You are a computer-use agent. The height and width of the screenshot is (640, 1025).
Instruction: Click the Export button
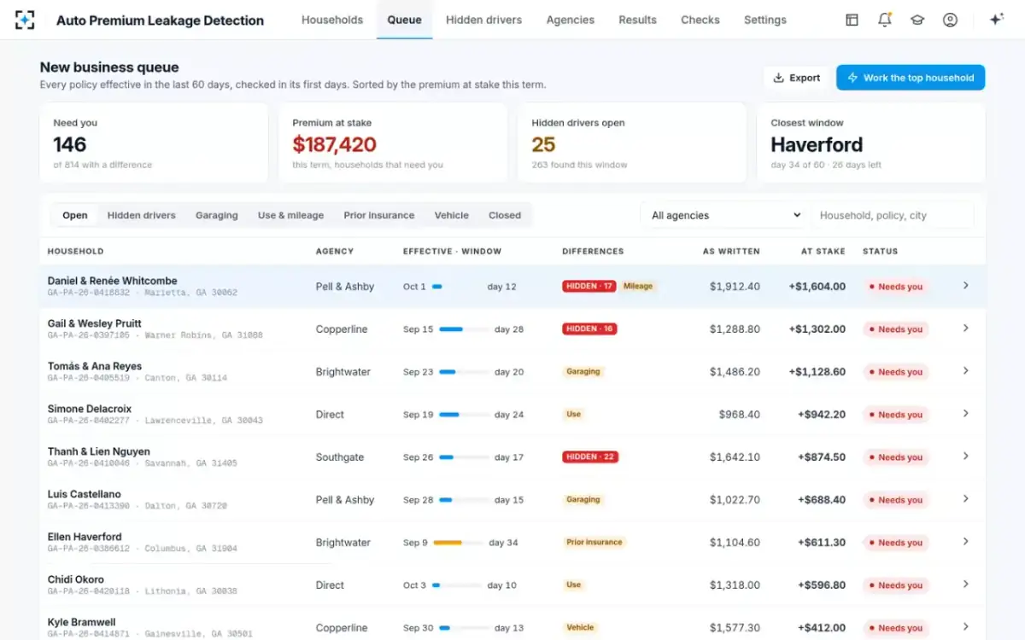click(796, 78)
